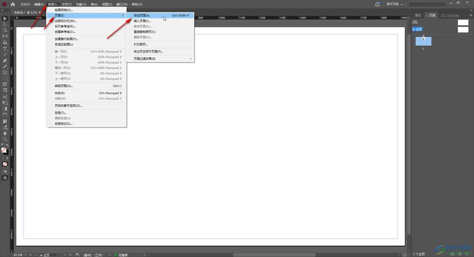The width and height of the screenshot is (474, 257).
Task: Select the Scissors tool
Action: (5, 97)
